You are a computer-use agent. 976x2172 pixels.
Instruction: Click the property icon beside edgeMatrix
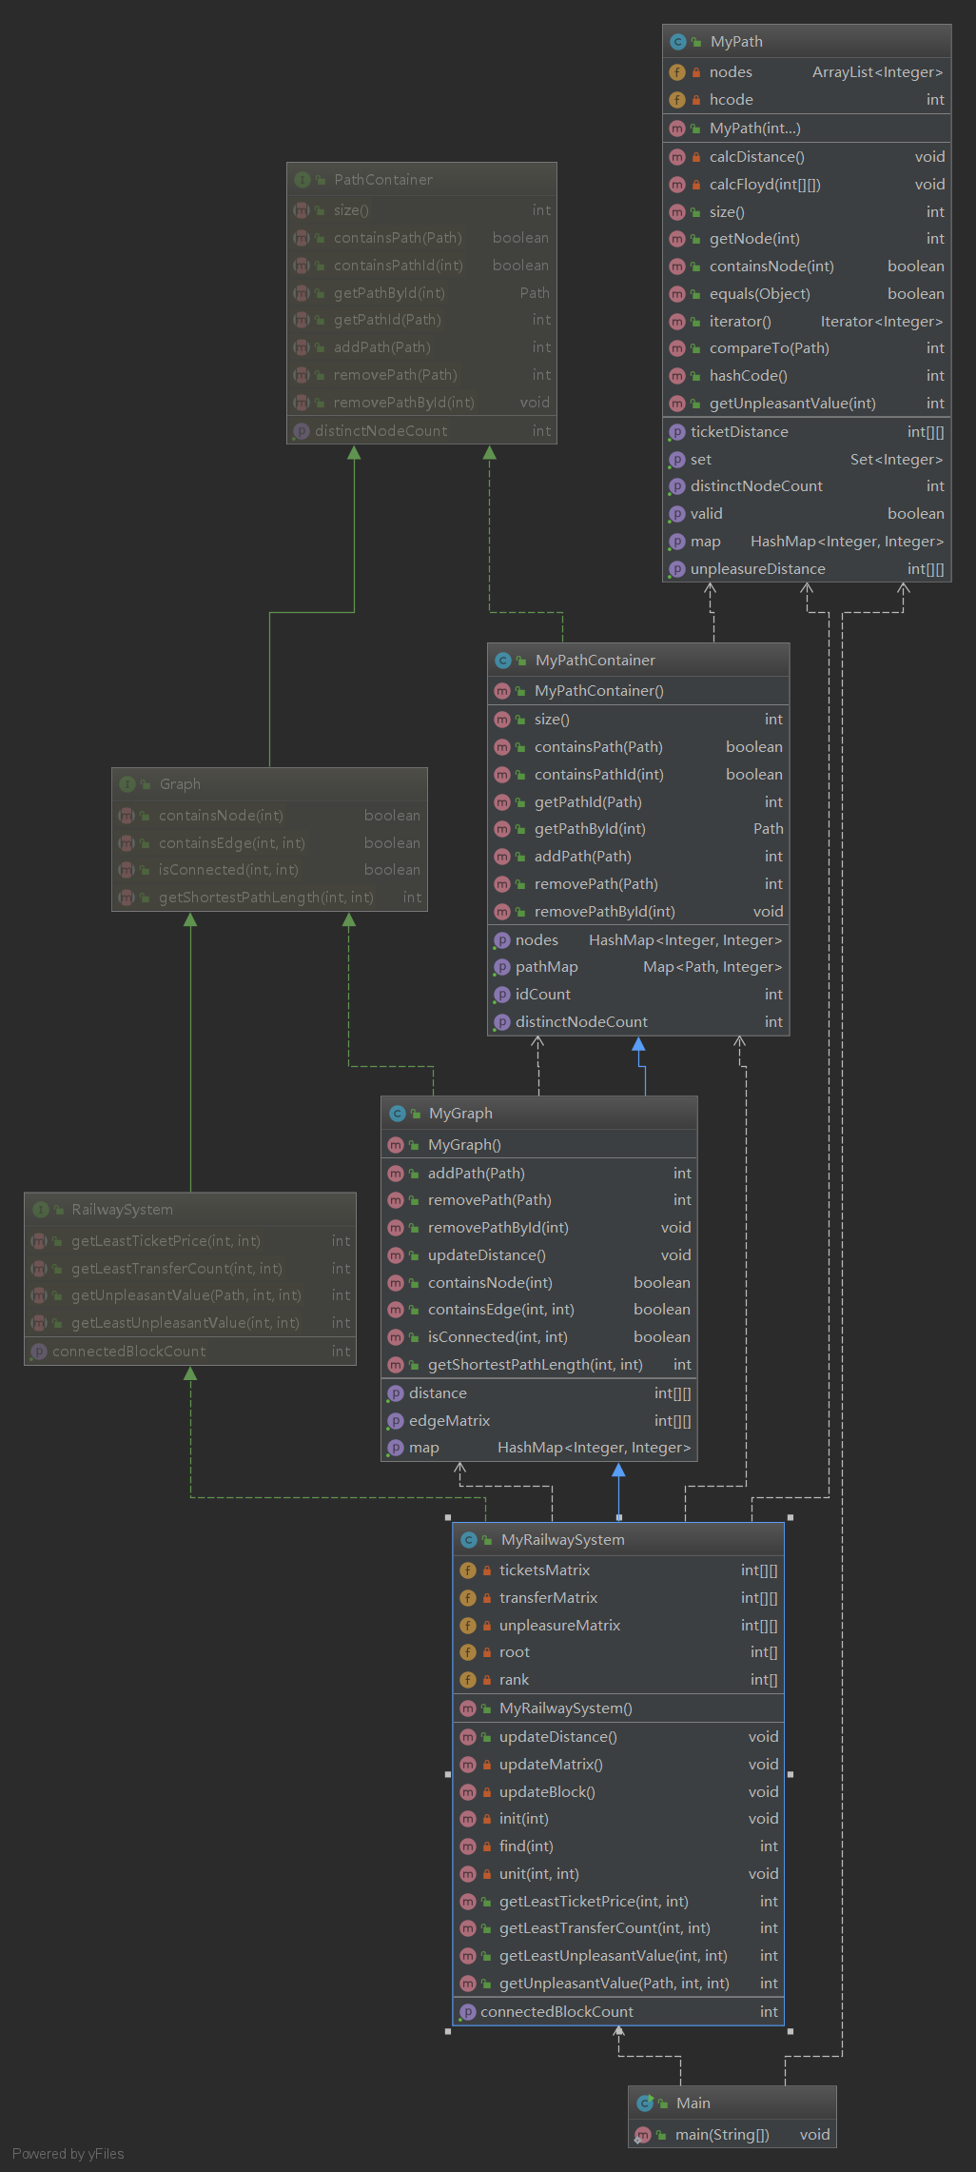(x=396, y=1421)
